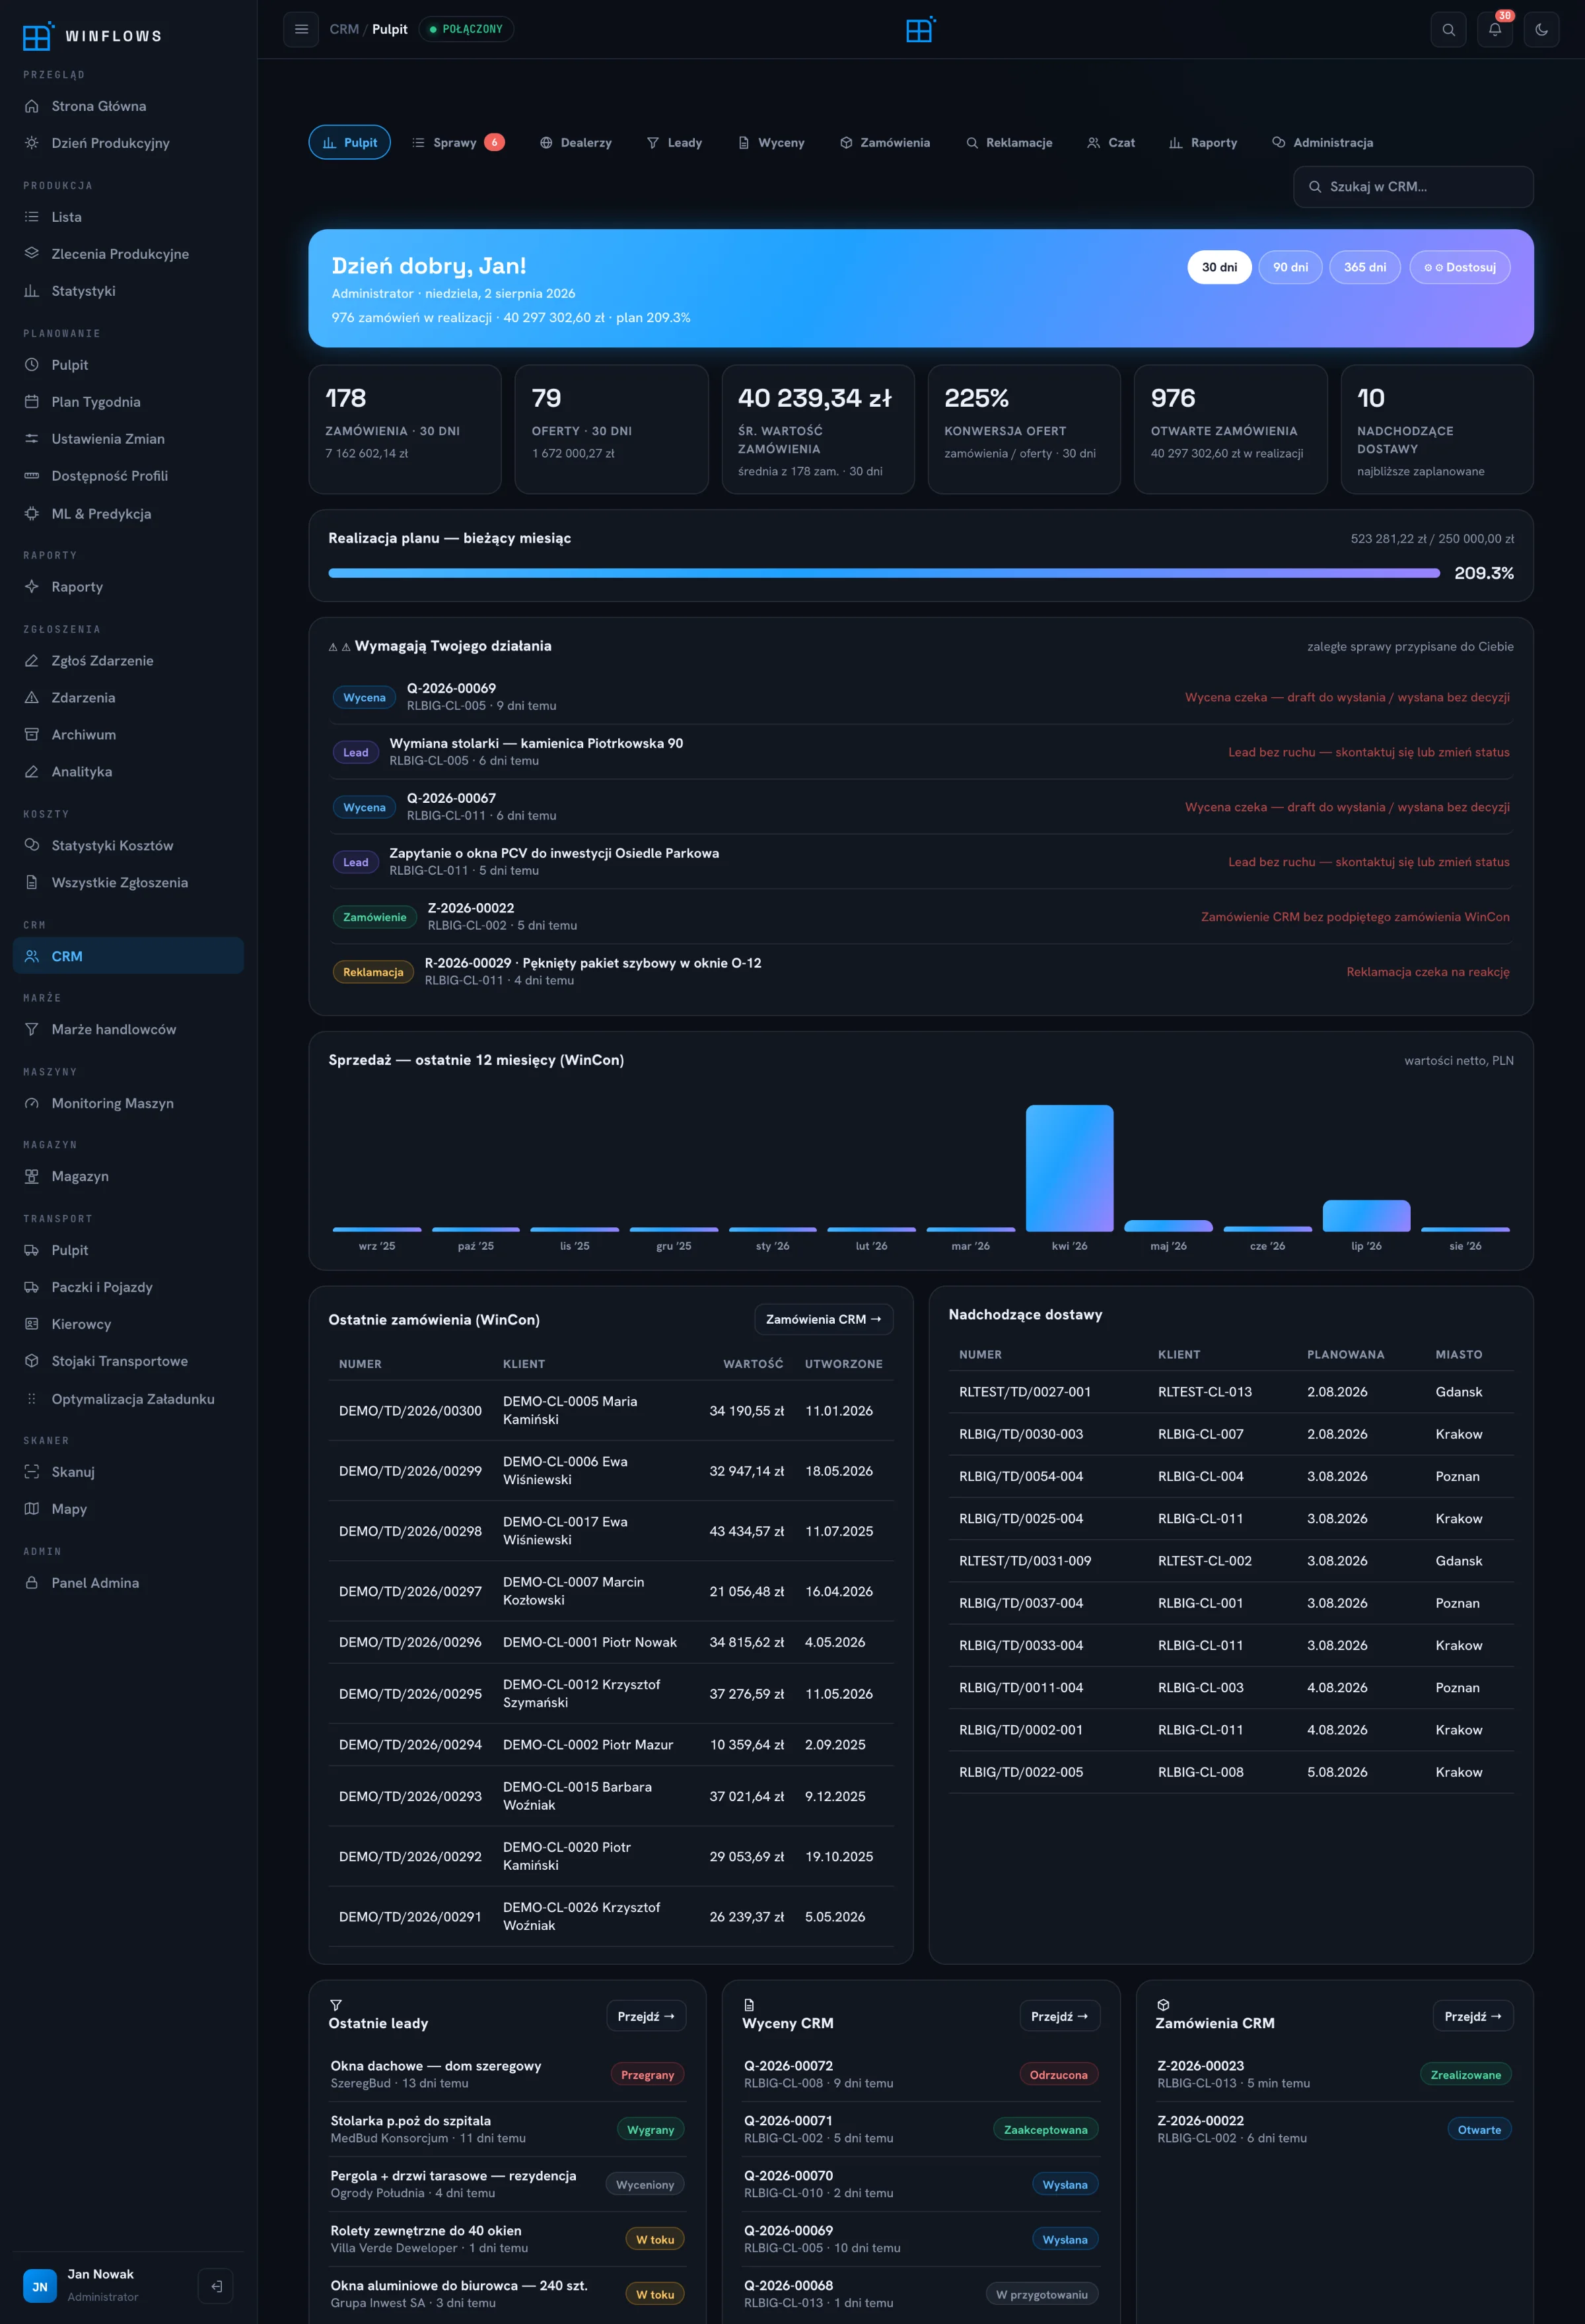Image resolution: width=1585 pixels, height=2324 pixels.
Task: Click the kwi '26 sales bar
Action: pyautogui.click(x=1069, y=1168)
